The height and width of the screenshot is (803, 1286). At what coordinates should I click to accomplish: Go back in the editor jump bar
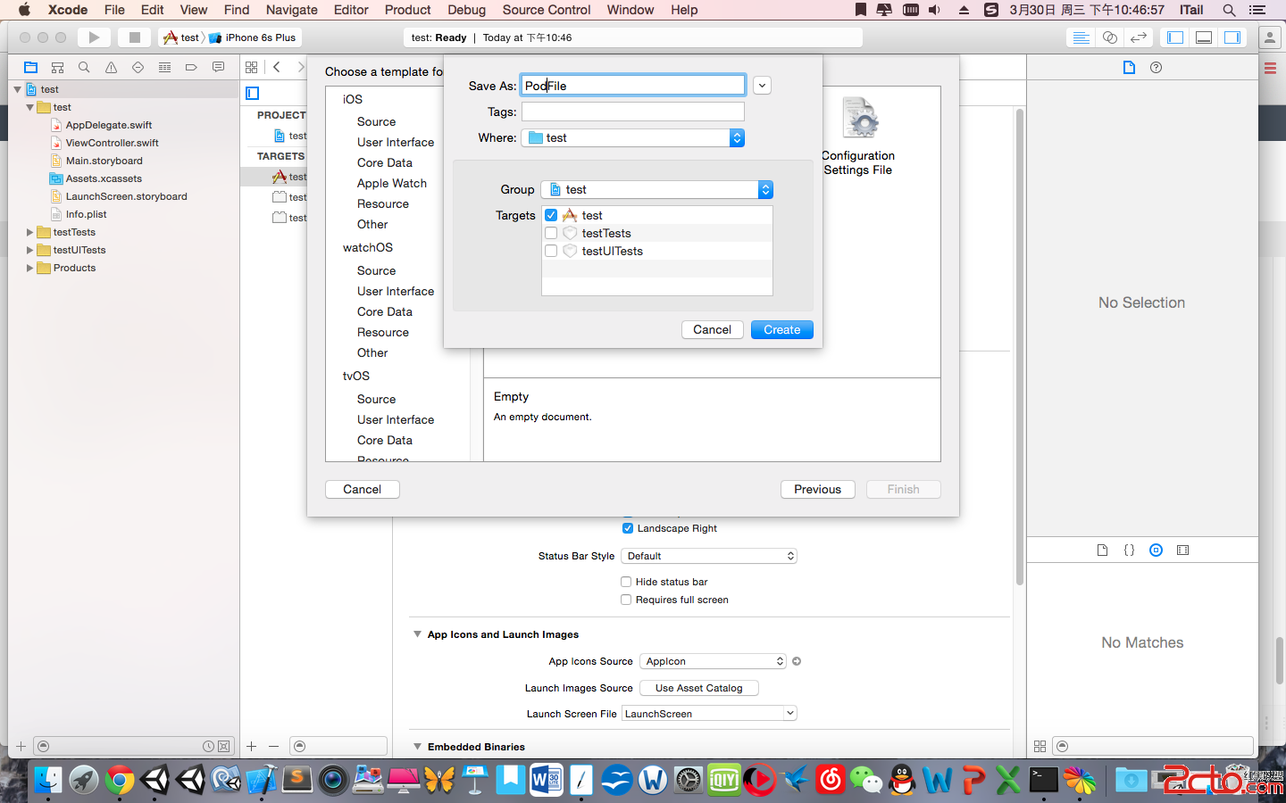point(277,68)
